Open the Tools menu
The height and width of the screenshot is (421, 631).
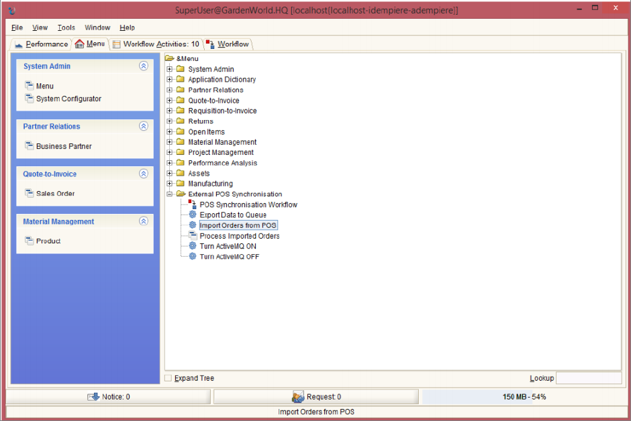tap(66, 27)
